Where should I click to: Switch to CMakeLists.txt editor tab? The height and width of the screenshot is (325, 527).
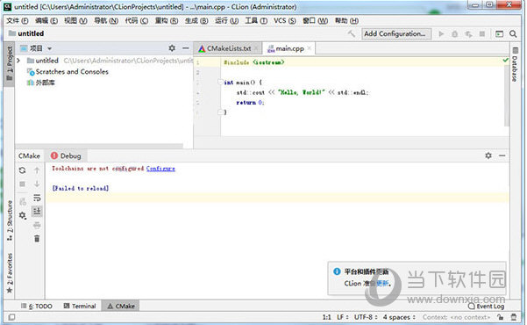click(x=229, y=48)
